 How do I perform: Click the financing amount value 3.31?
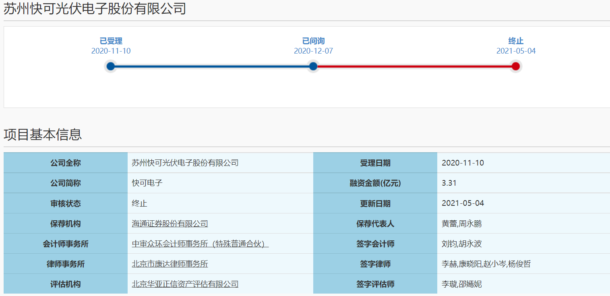tap(449, 183)
